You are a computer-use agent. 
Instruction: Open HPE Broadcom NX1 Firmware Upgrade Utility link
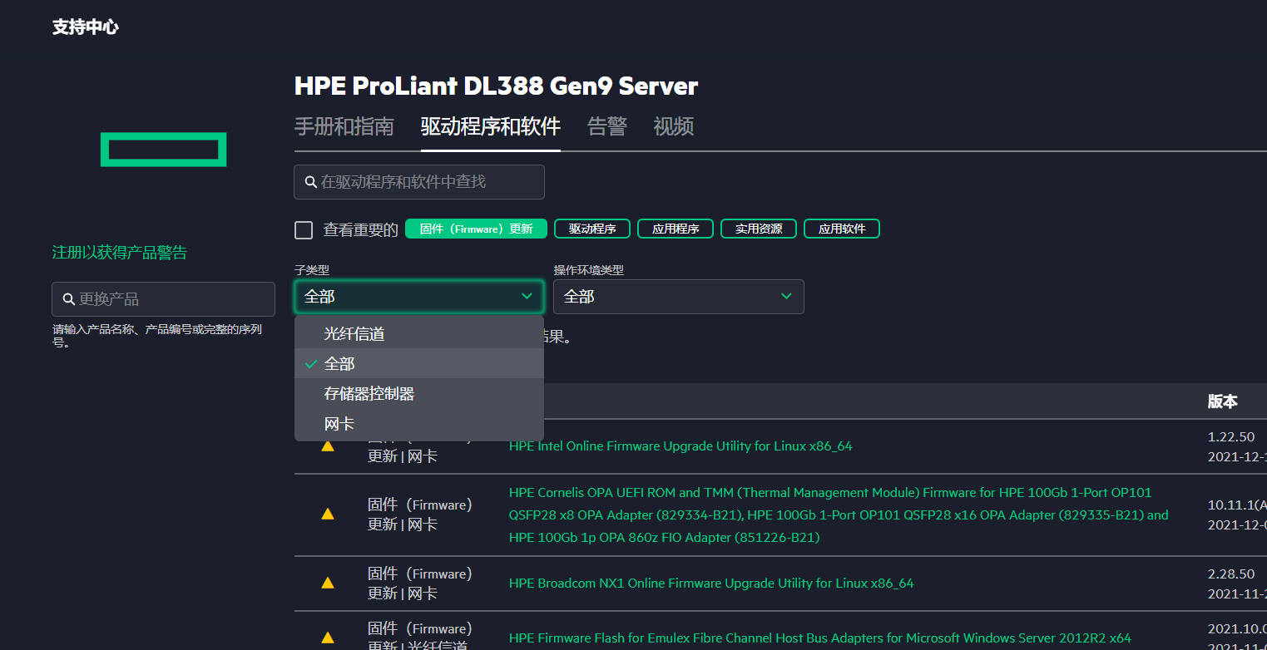click(x=711, y=584)
